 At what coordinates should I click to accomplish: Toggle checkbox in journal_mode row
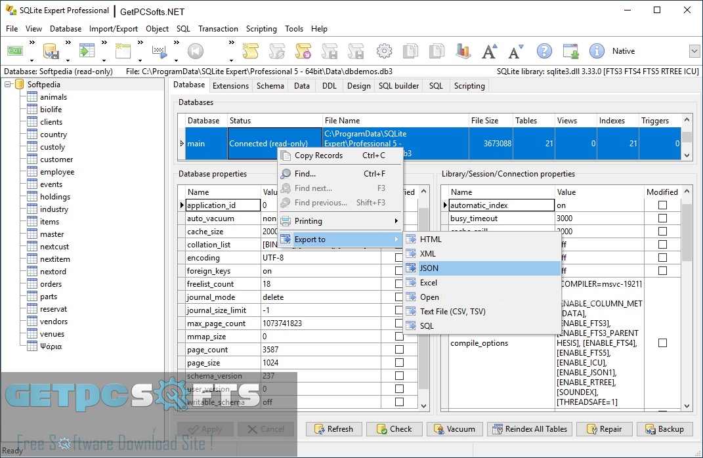coord(399,297)
